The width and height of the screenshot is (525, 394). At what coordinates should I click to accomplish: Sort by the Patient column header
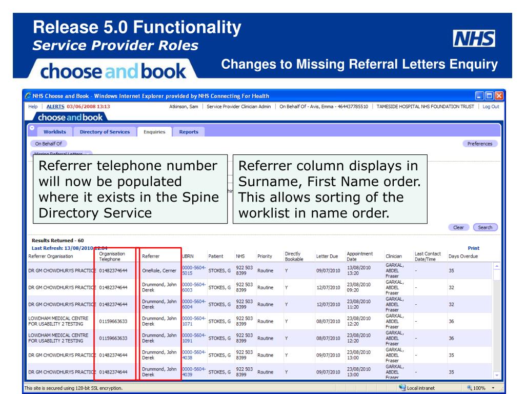(216, 257)
